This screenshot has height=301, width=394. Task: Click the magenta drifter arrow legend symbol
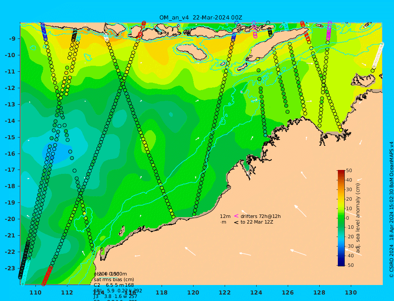tap(236, 216)
